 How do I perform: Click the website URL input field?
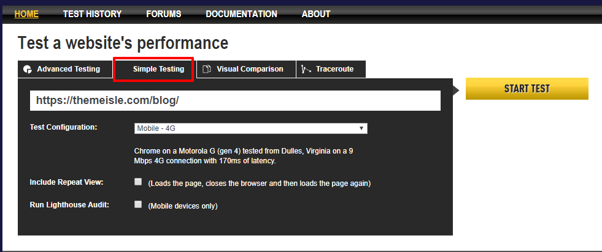click(x=236, y=100)
